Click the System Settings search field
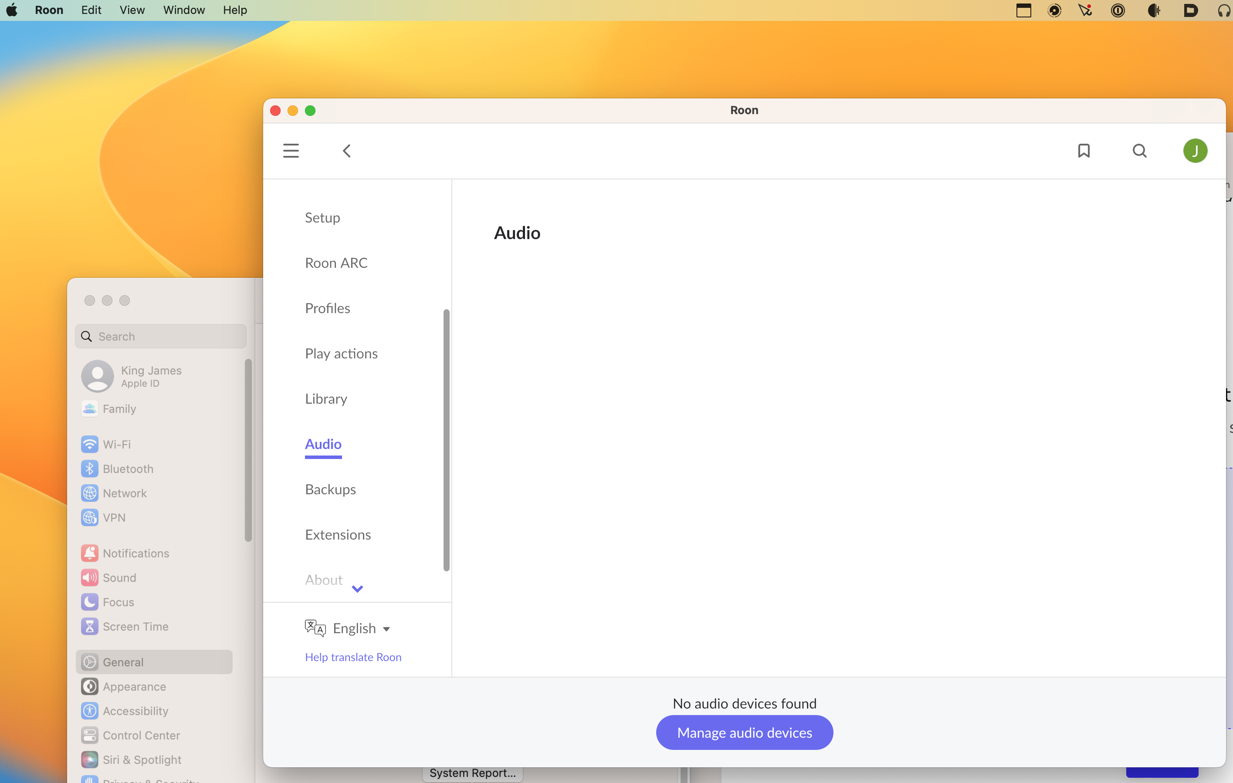The width and height of the screenshot is (1233, 783). (161, 336)
